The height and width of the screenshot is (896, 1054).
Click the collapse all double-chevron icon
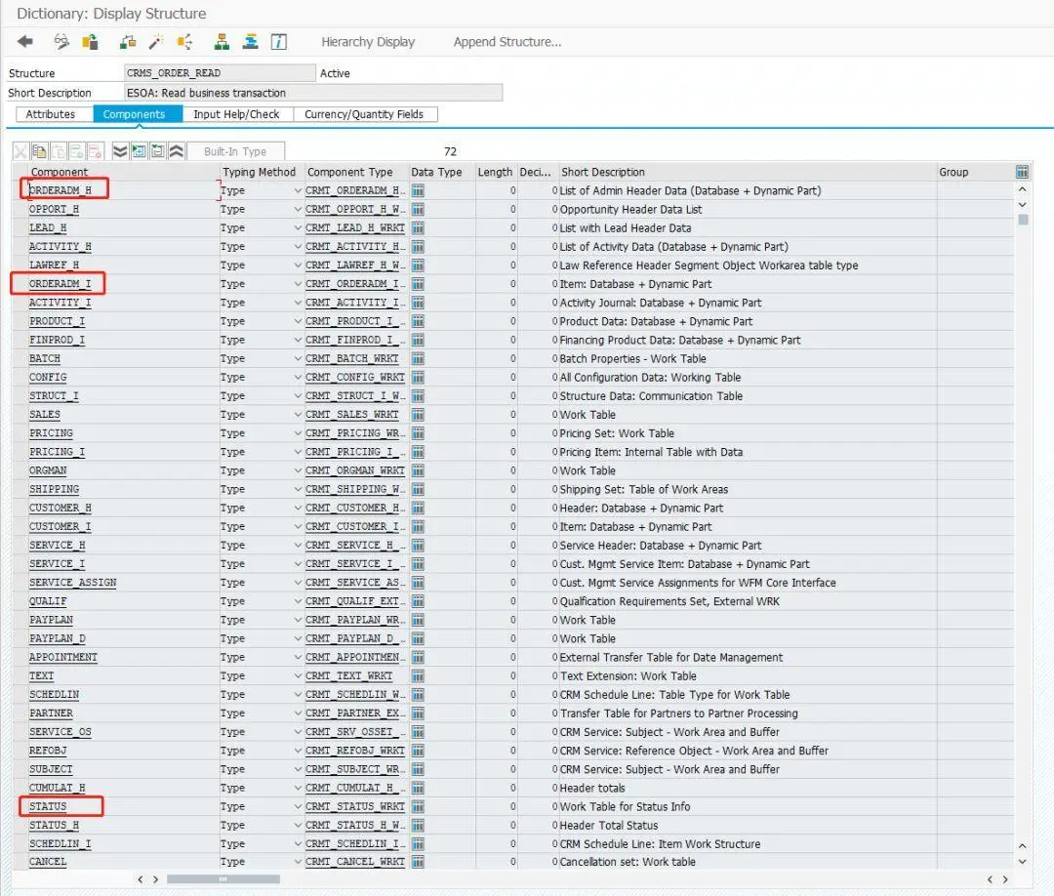click(176, 151)
